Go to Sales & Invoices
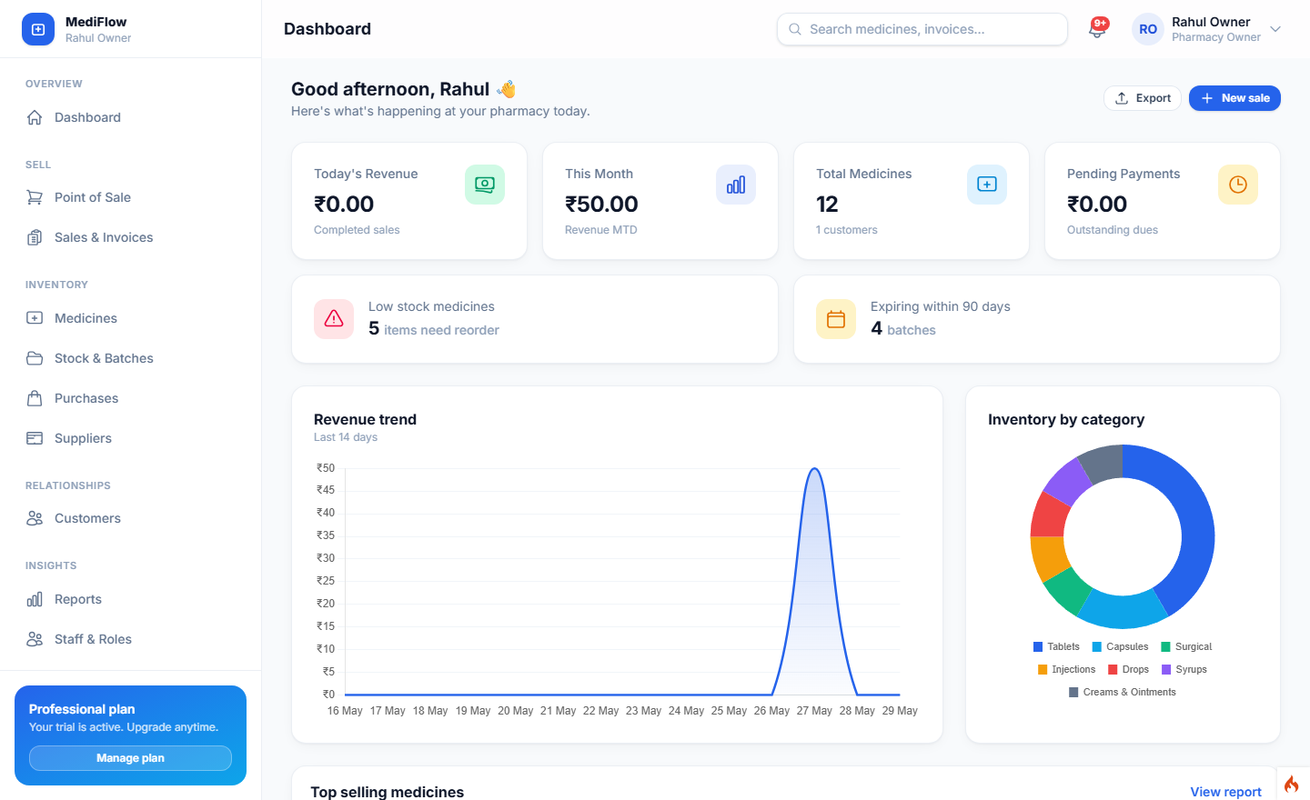Image resolution: width=1310 pixels, height=800 pixels. click(x=131, y=237)
